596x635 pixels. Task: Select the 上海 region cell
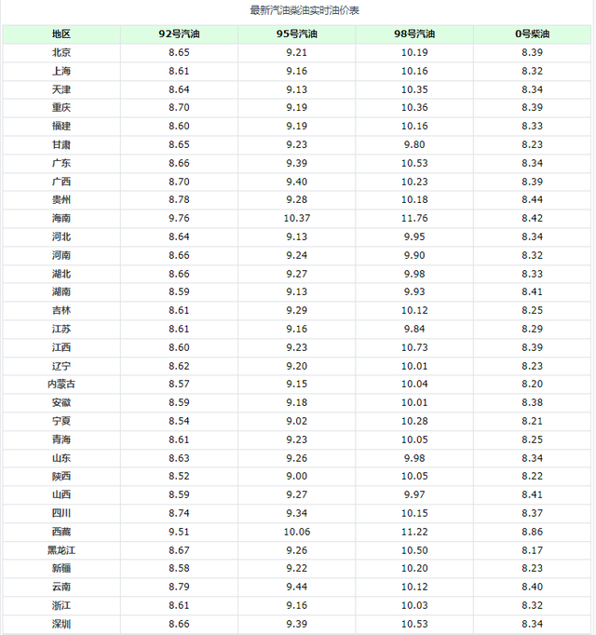point(61,72)
